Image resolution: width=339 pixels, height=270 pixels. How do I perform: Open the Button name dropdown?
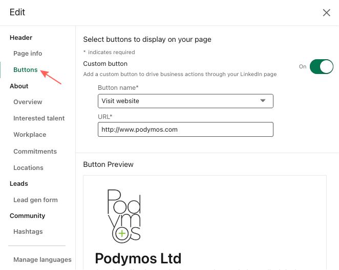185,101
